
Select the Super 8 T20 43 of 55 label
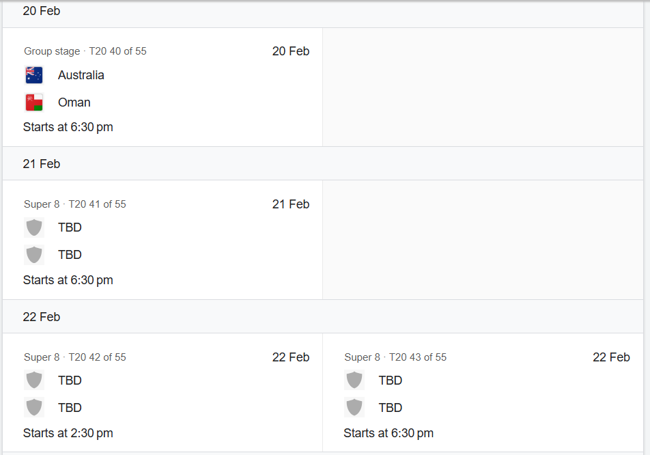coord(395,357)
